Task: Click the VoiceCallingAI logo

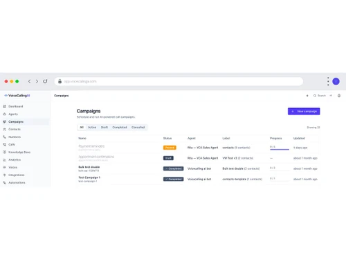Action: point(17,96)
